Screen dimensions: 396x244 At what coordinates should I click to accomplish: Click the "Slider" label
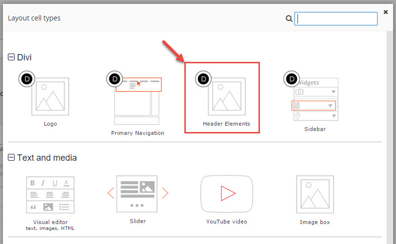click(x=138, y=221)
